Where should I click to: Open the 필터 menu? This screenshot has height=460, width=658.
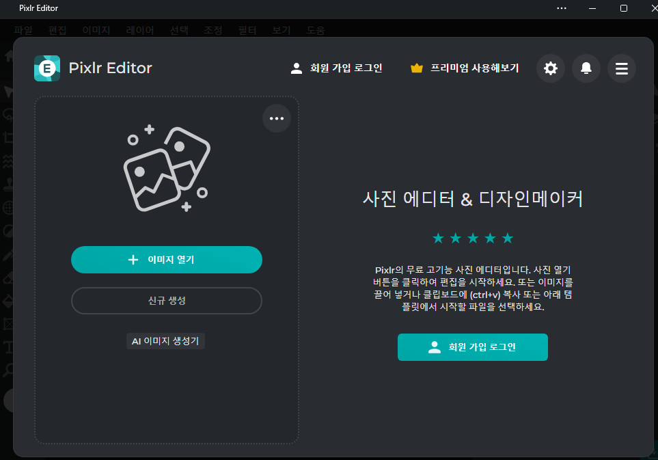pyautogui.click(x=247, y=30)
